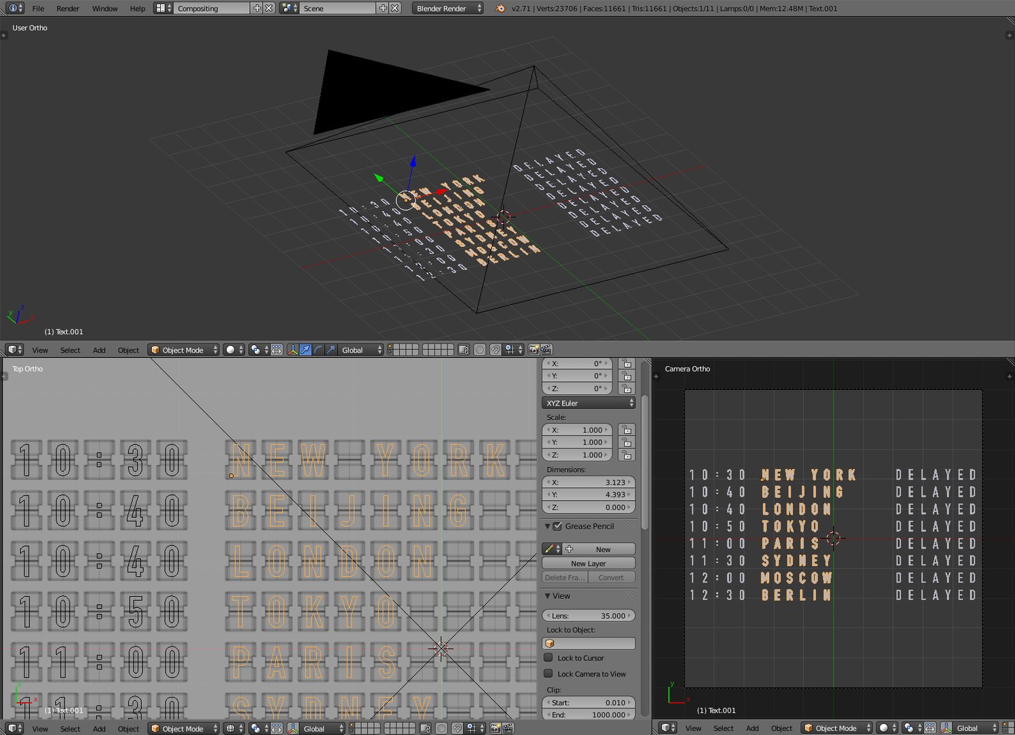1015x735 pixels.
Task: Open Object Mode dropdown in Top Ortho view
Action: pyautogui.click(x=184, y=728)
